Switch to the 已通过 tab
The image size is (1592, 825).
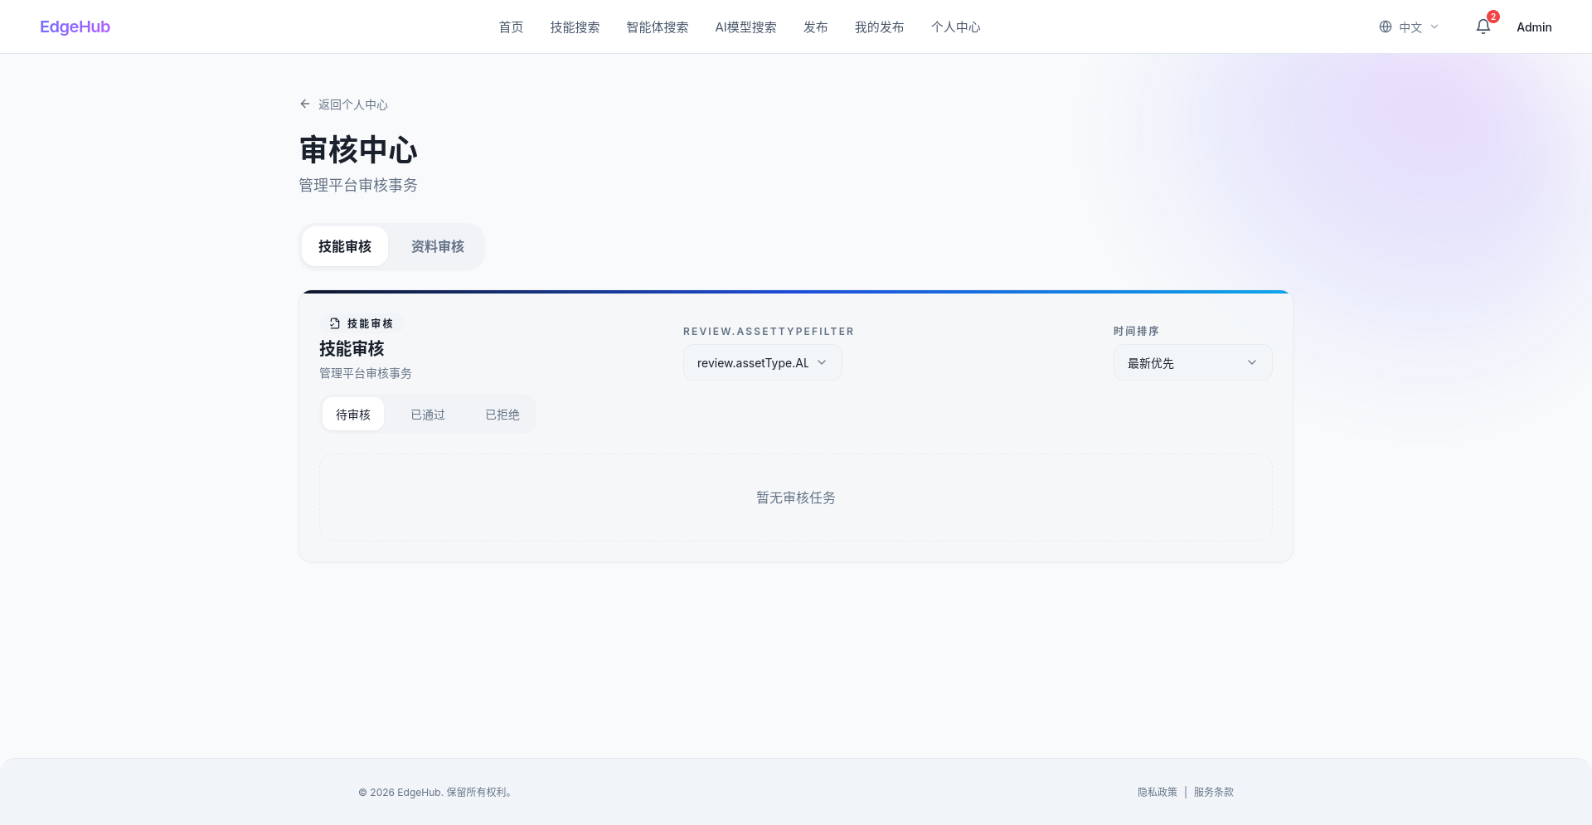428,414
